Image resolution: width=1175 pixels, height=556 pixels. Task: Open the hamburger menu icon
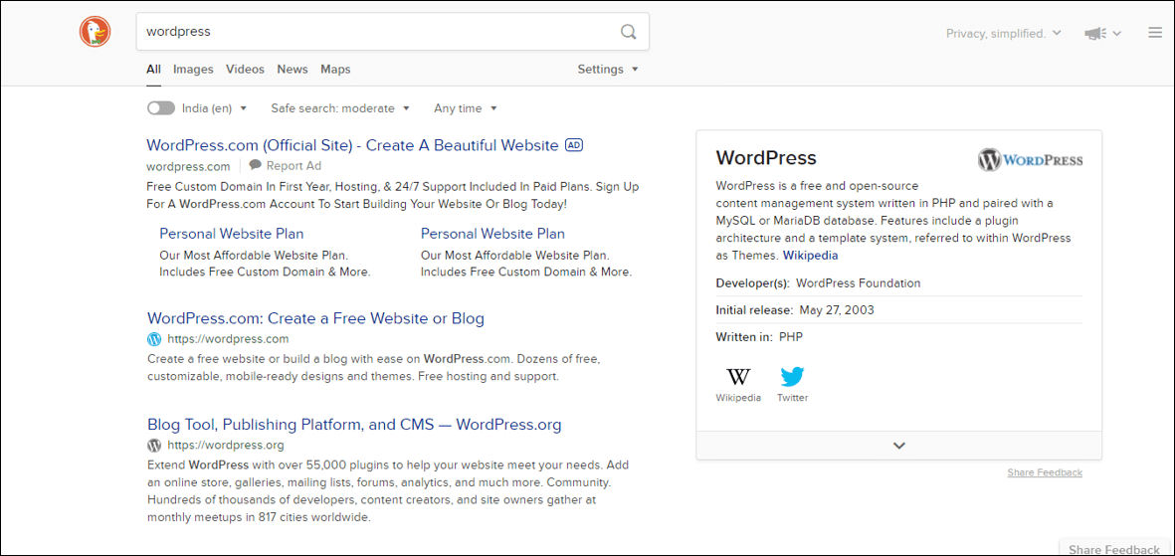[1155, 32]
